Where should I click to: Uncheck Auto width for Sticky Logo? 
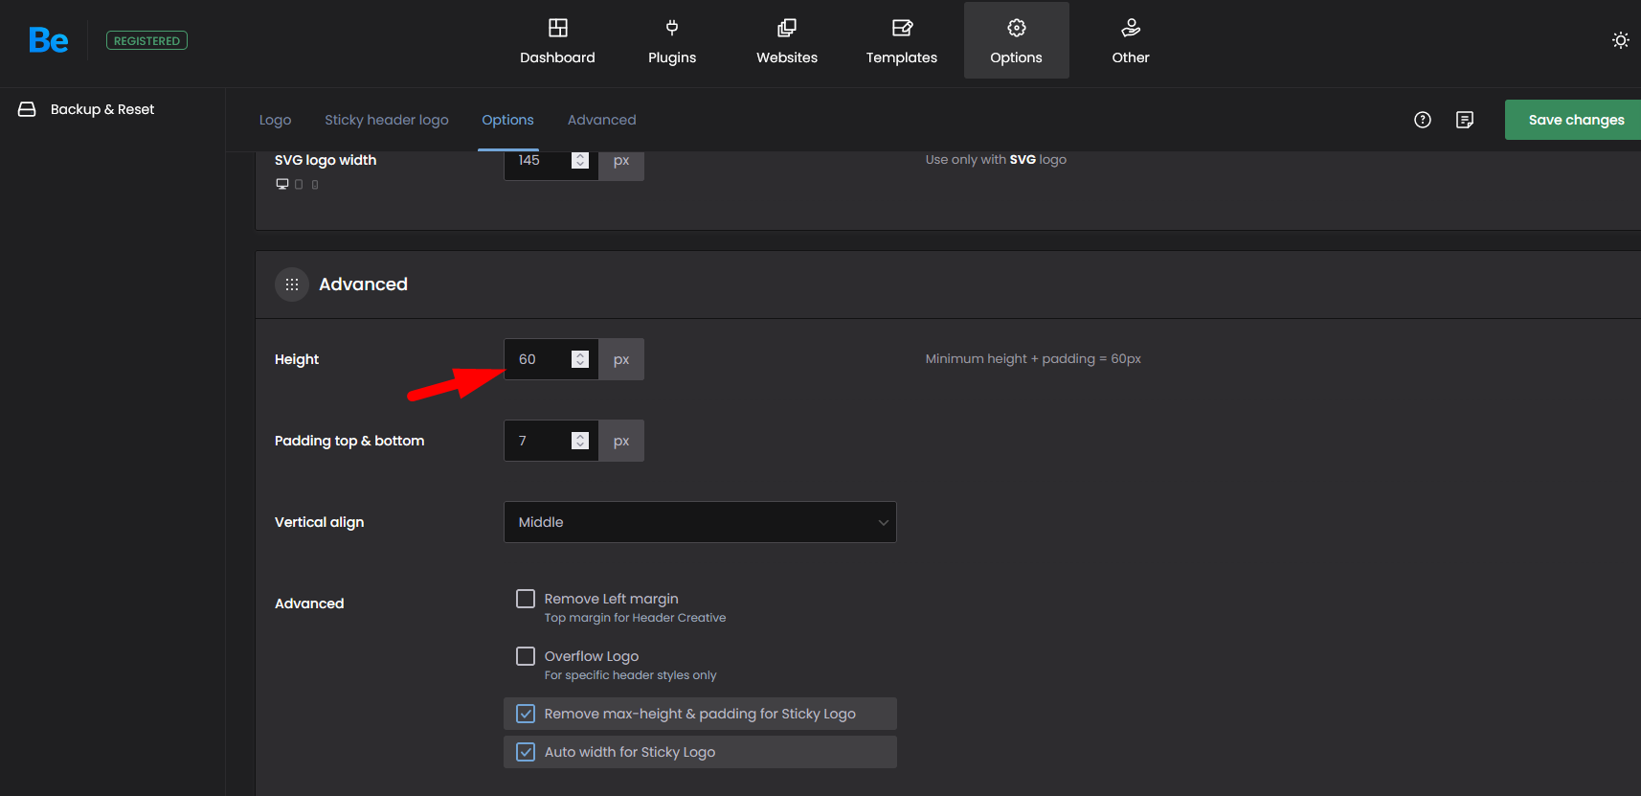(526, 752)
